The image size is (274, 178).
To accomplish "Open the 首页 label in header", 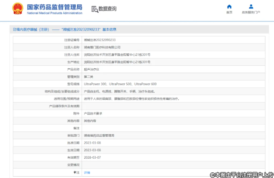I will 229,12.
